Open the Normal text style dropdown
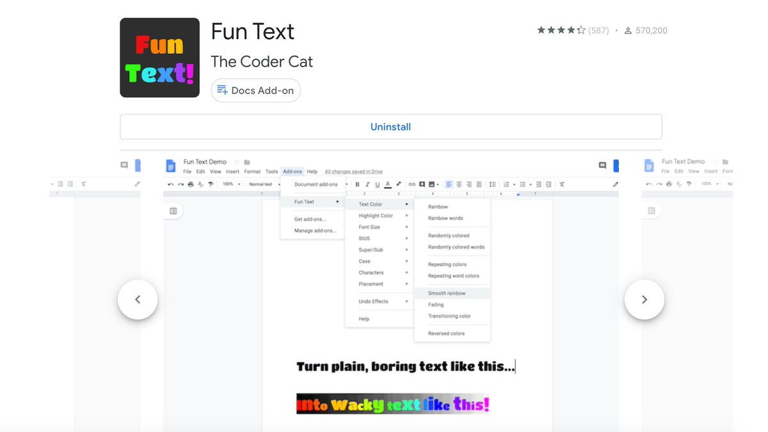The width and height of the screenshot is (768, 432). click(x=264, y=184)
